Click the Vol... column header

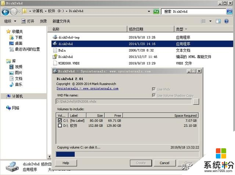[62, 116]
